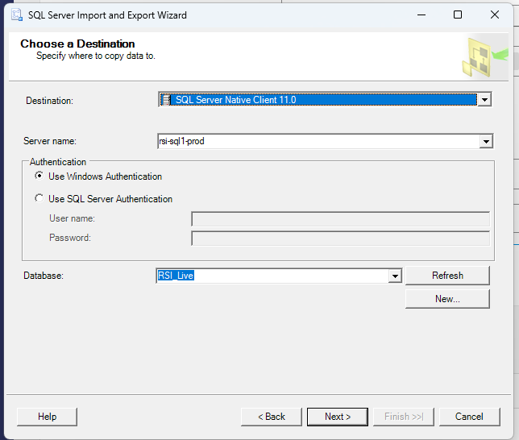This screenshot has height=440, width=519.
Task: Open Help for the wizard
Action: click(47, 417)
